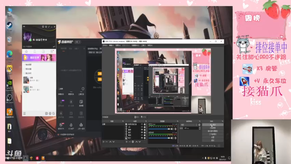Image resolution: width=291 pixels, height=164 pixels.
Task: Open the search icon in the YY window's bottom bar
Action: click(x=53, y=113)
